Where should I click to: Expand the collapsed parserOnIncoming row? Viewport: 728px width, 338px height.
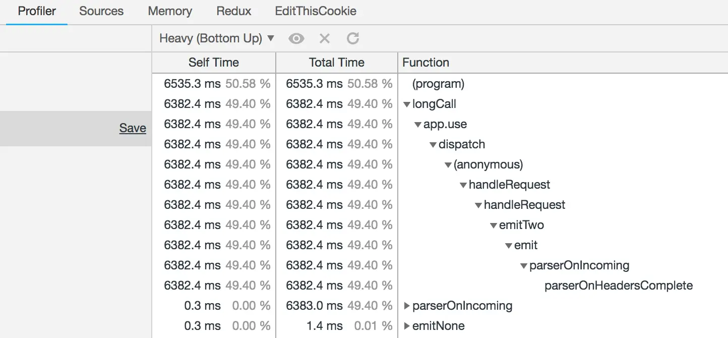point(407,306)
